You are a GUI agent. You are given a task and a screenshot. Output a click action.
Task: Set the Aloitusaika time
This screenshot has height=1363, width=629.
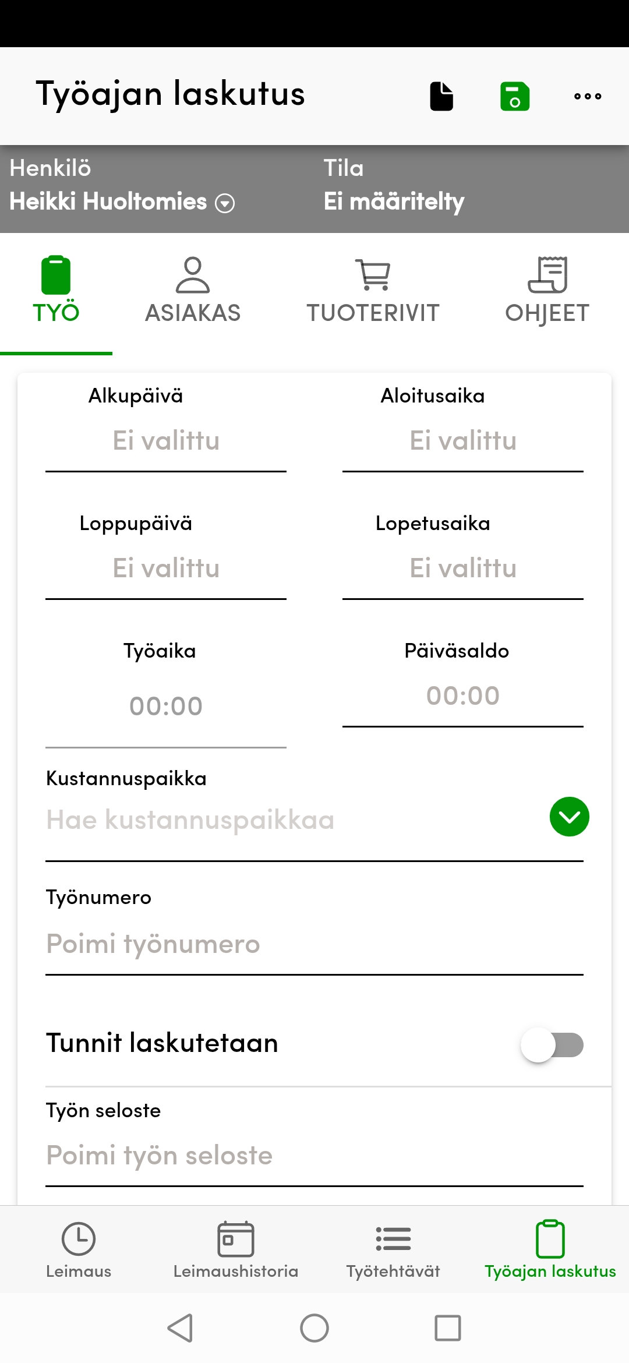click(462, 441)
